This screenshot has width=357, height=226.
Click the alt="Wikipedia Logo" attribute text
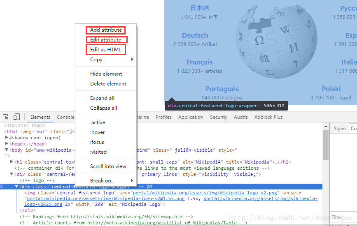[x=135, y=204]
